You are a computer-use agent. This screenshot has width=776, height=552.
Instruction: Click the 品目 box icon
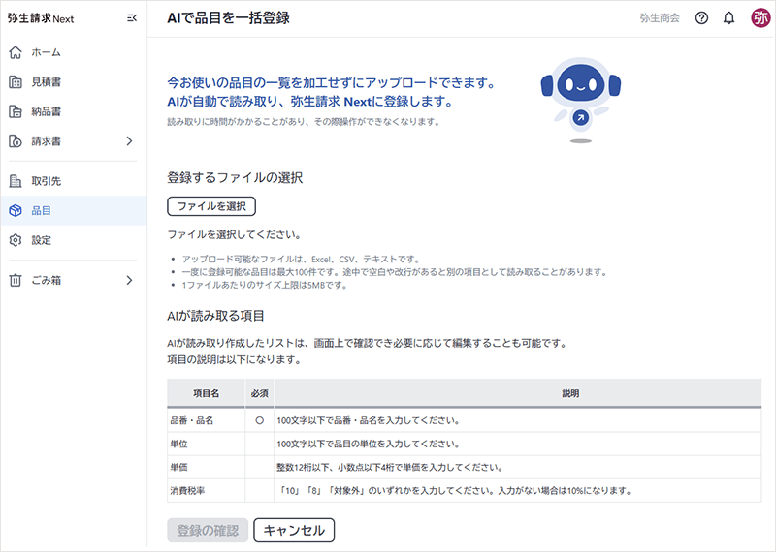[x=16, y=210]
